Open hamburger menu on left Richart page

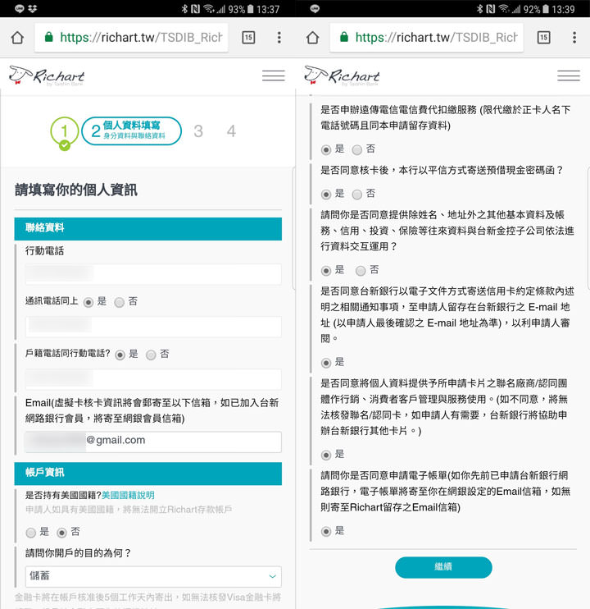point(274,76)
